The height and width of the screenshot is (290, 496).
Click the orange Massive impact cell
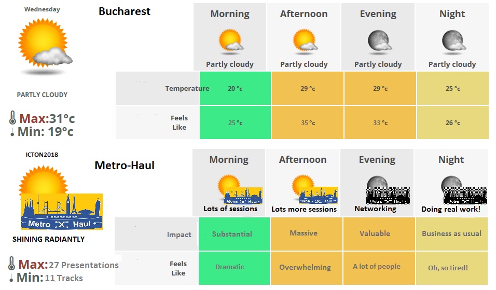point(304,233)
